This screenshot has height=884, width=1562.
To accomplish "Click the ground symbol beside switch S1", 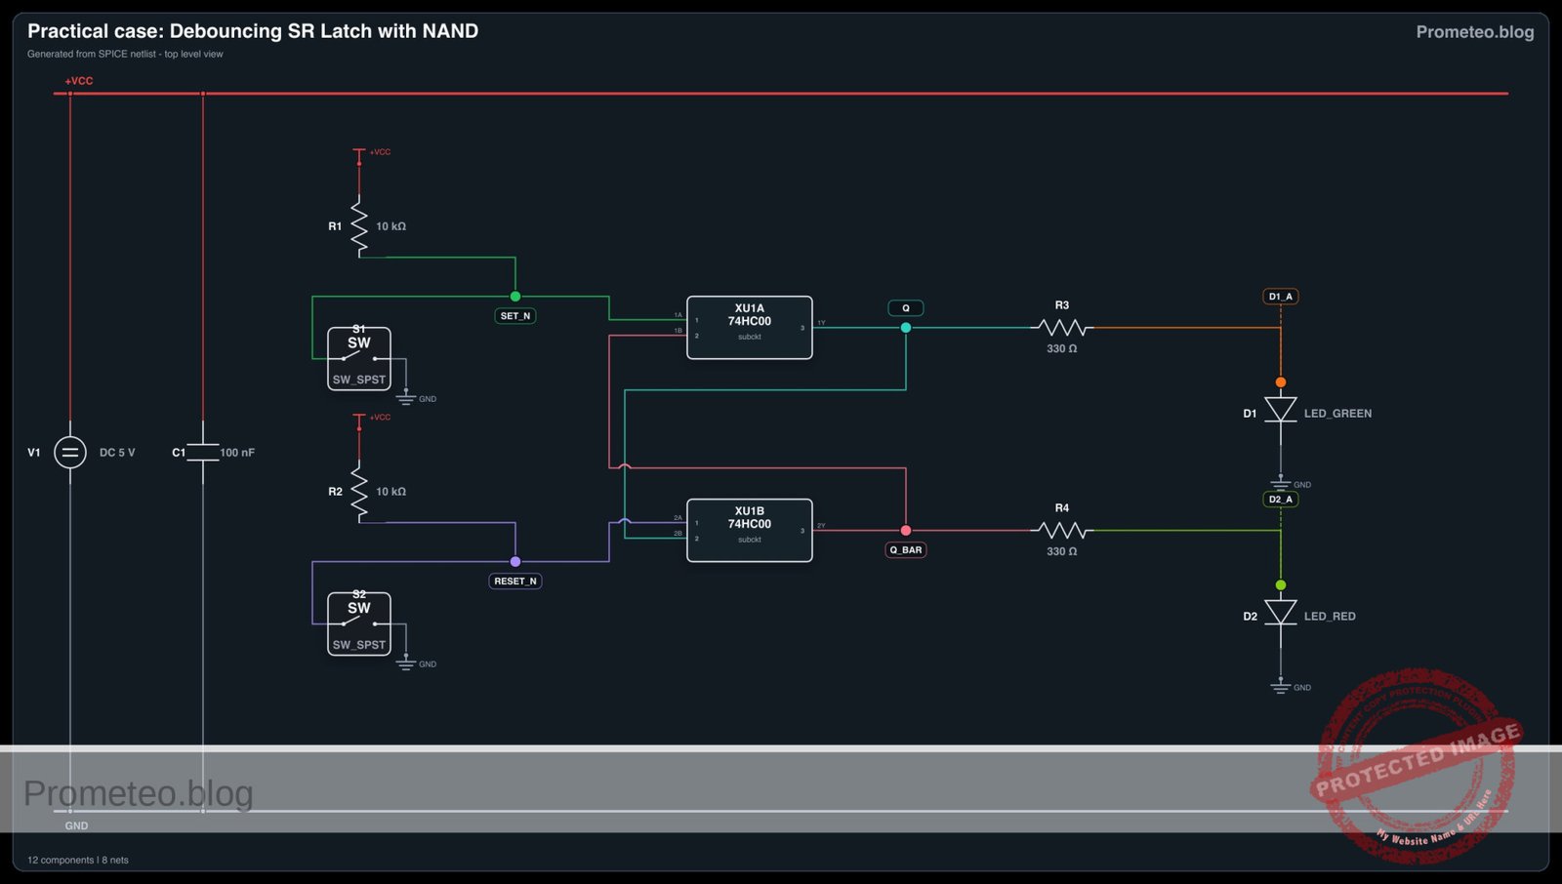I will (x=406, y=397).
